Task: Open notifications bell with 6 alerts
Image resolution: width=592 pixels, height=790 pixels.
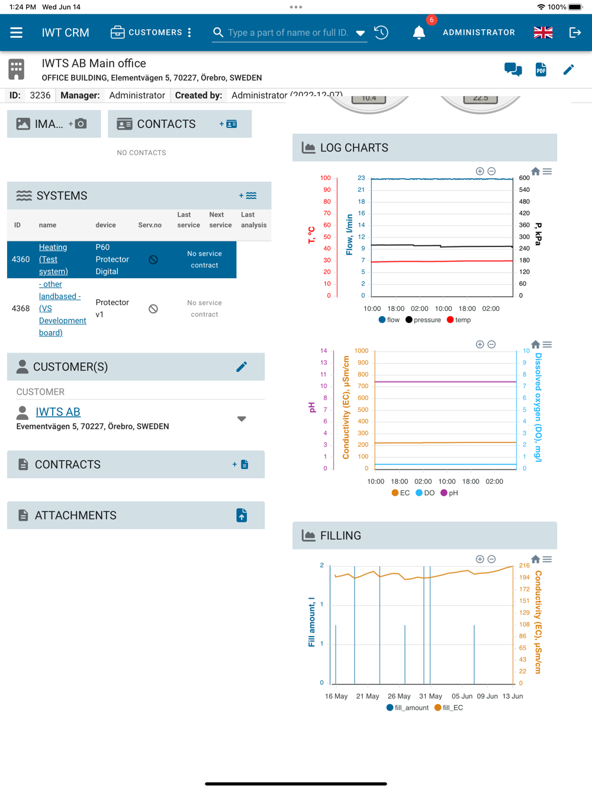Action: pyautogui.click(x=419, y=33)
